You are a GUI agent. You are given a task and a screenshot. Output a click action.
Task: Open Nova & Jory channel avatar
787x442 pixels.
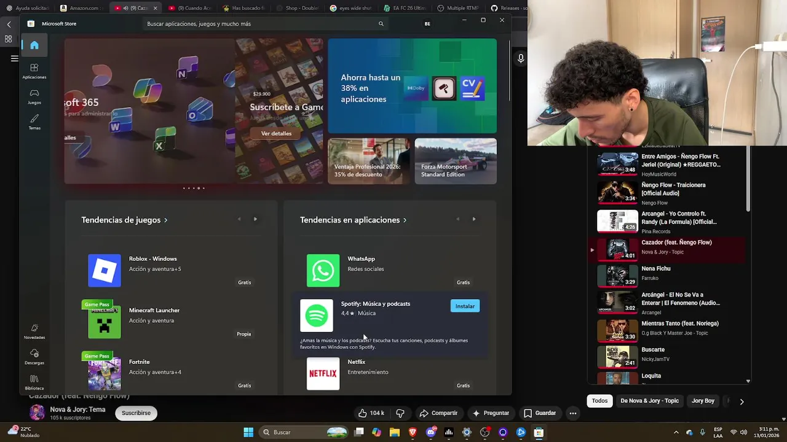coord(37,413)
